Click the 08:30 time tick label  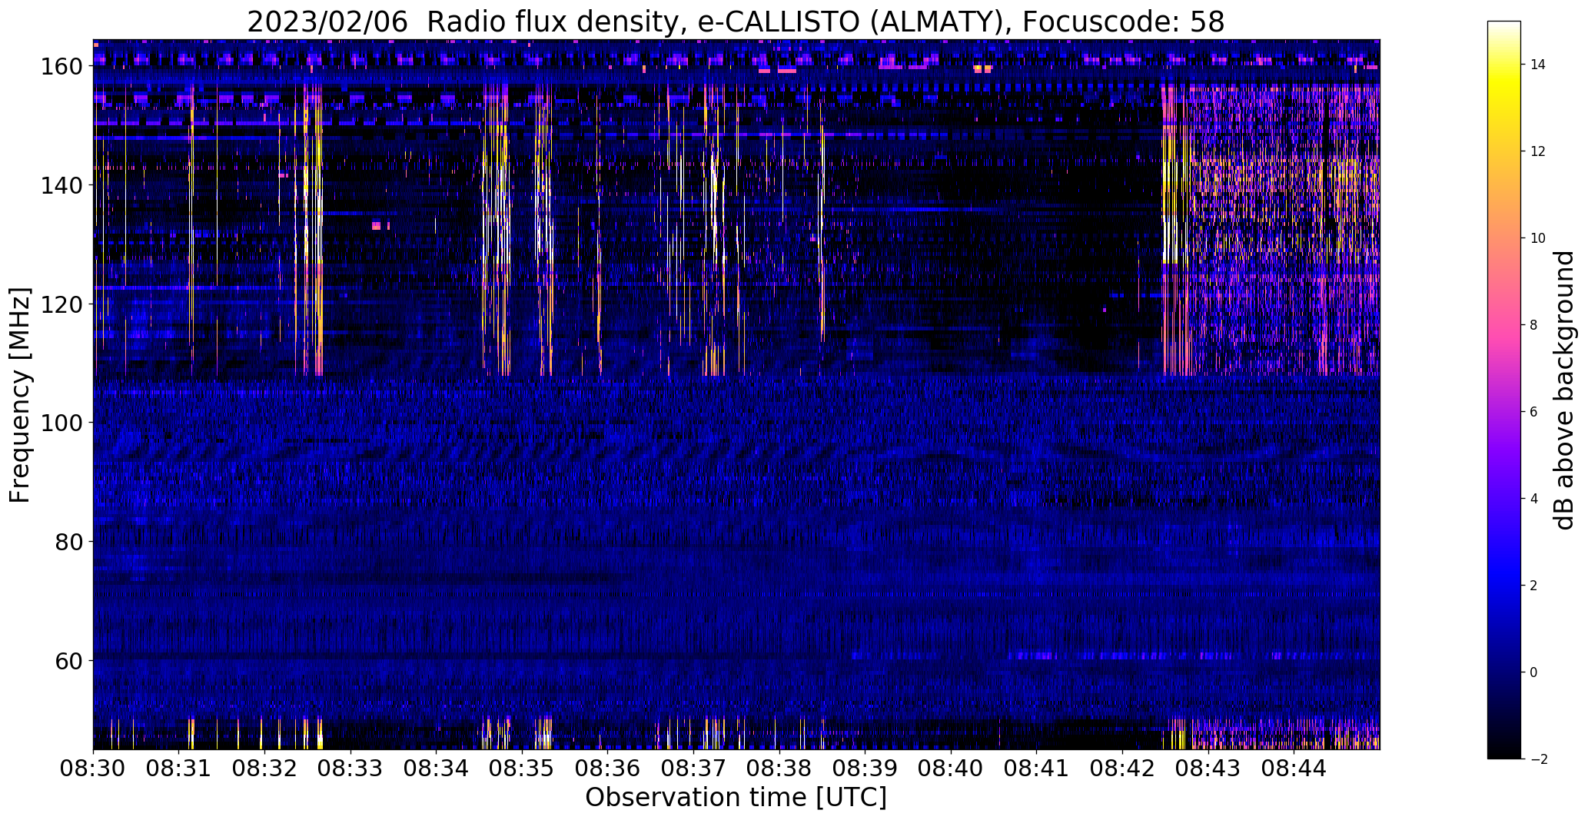pyautogui.click(x=93, y=769)
